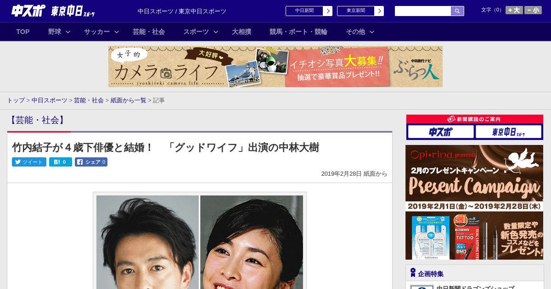Click 中日スポーツ breadcrumb link
Viewport: 551px width, 289px height.
point(50,100)
